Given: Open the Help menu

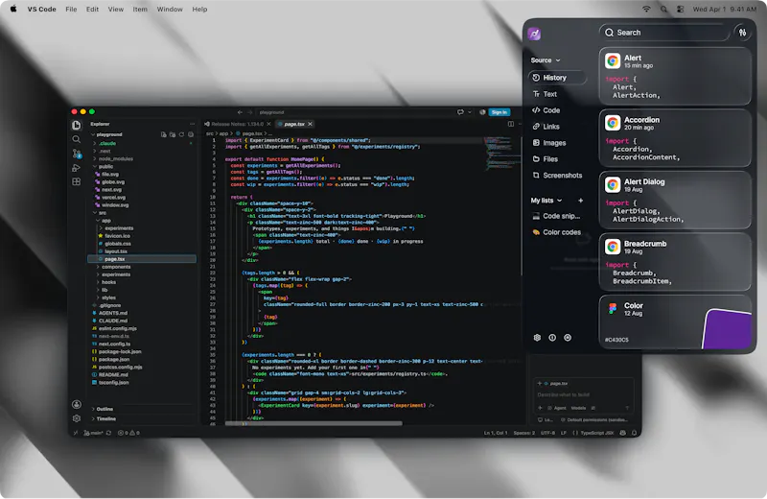Looking at the screenshot, I should coord(199,9).
